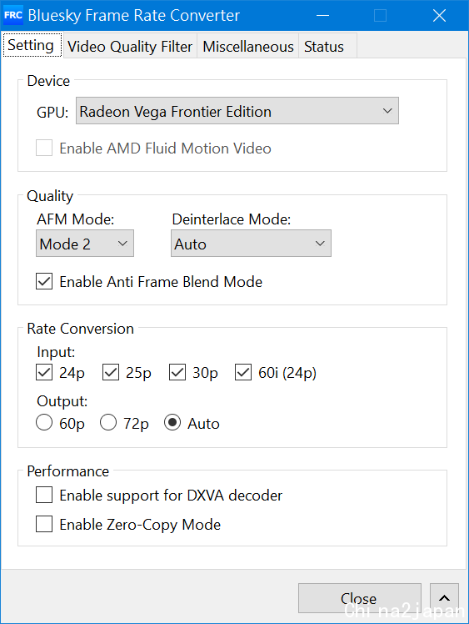
Task: Click the Close button
Action: pos(359,598)
